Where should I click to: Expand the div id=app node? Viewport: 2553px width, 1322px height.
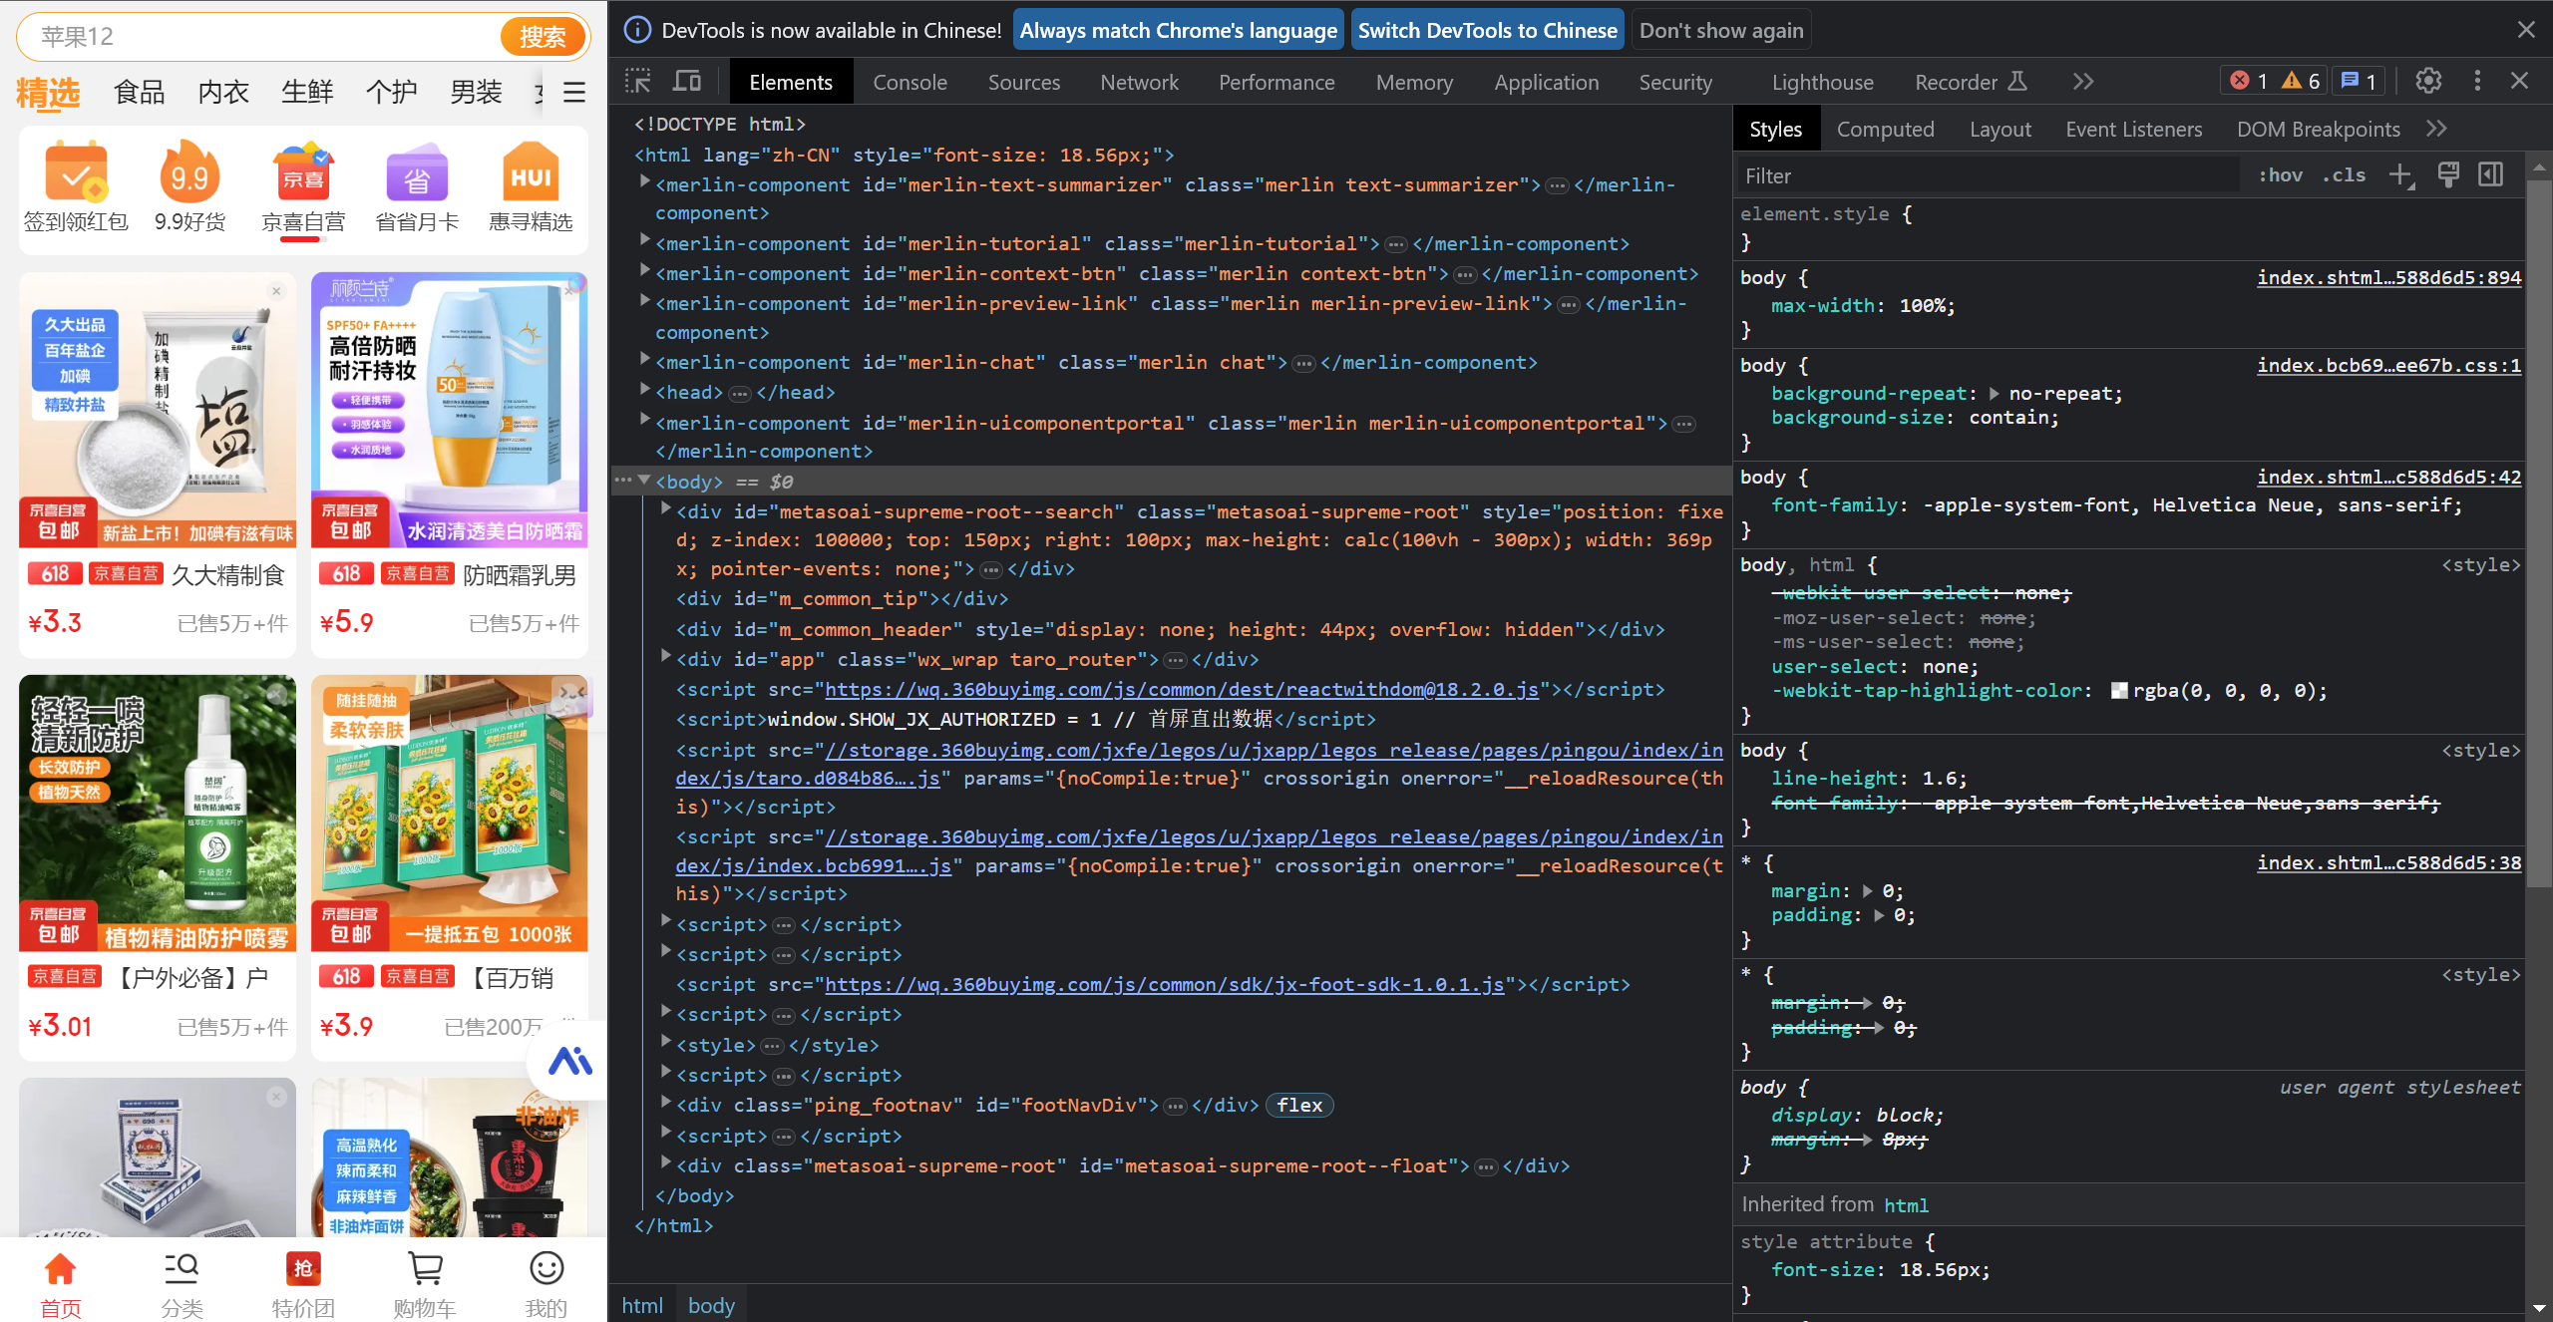pos(666,656)
